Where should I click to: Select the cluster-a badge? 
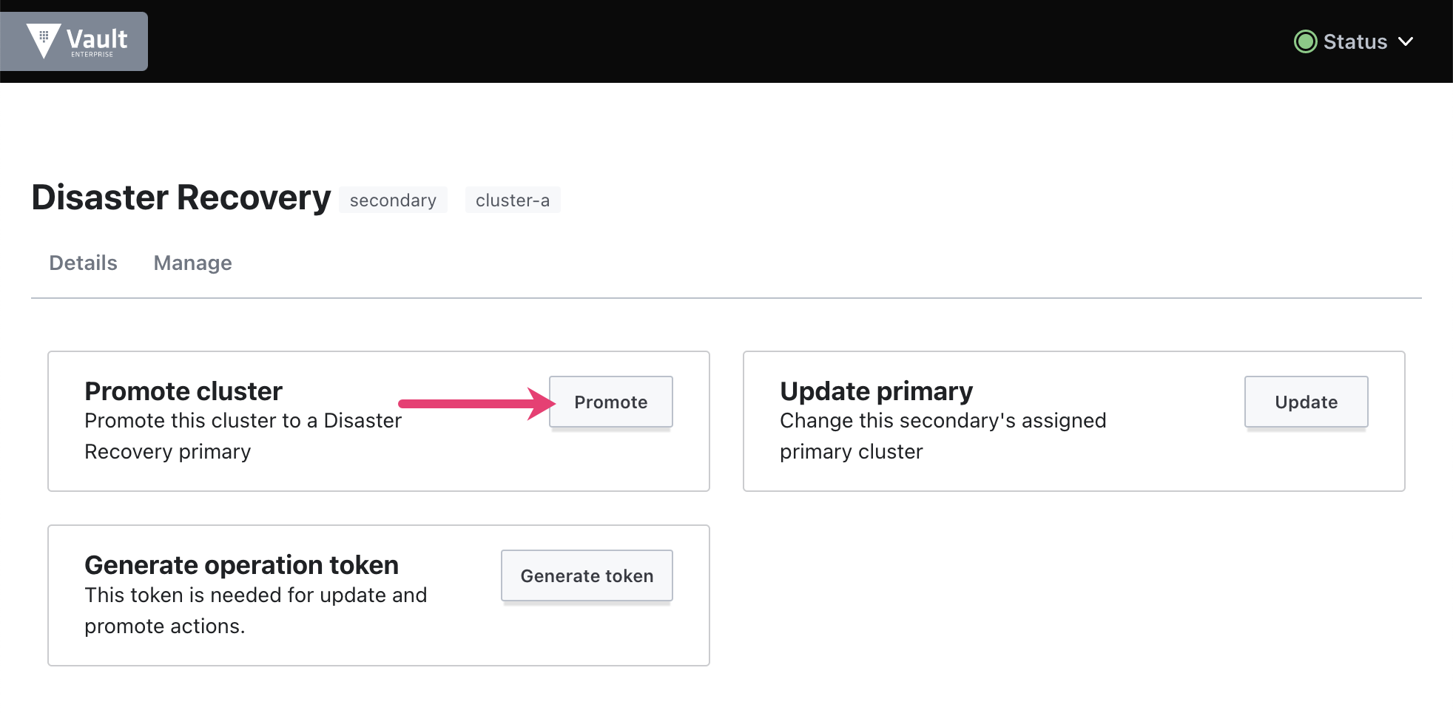tap(513, 200)
